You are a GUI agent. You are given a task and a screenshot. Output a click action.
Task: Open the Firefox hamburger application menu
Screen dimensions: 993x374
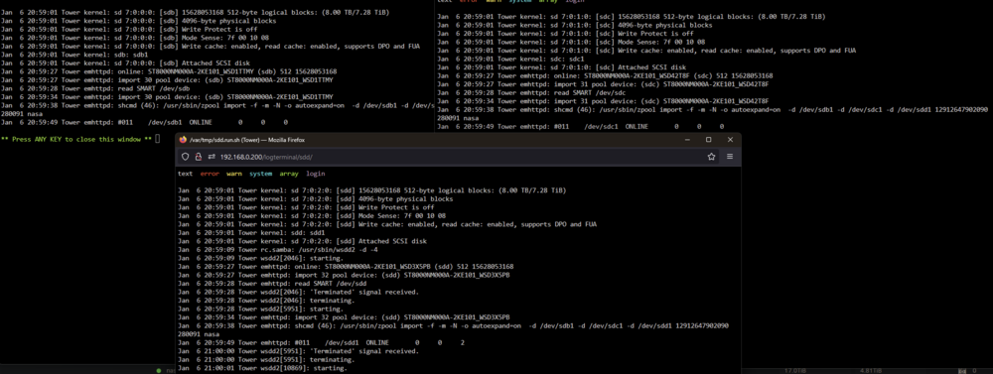tap(730, 157)
